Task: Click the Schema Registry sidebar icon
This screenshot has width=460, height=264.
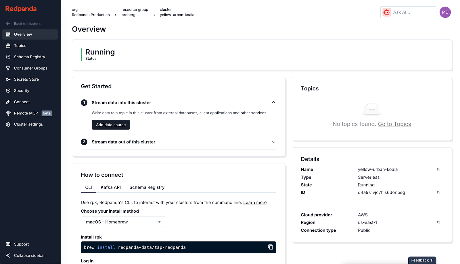Action: point(8,57)
